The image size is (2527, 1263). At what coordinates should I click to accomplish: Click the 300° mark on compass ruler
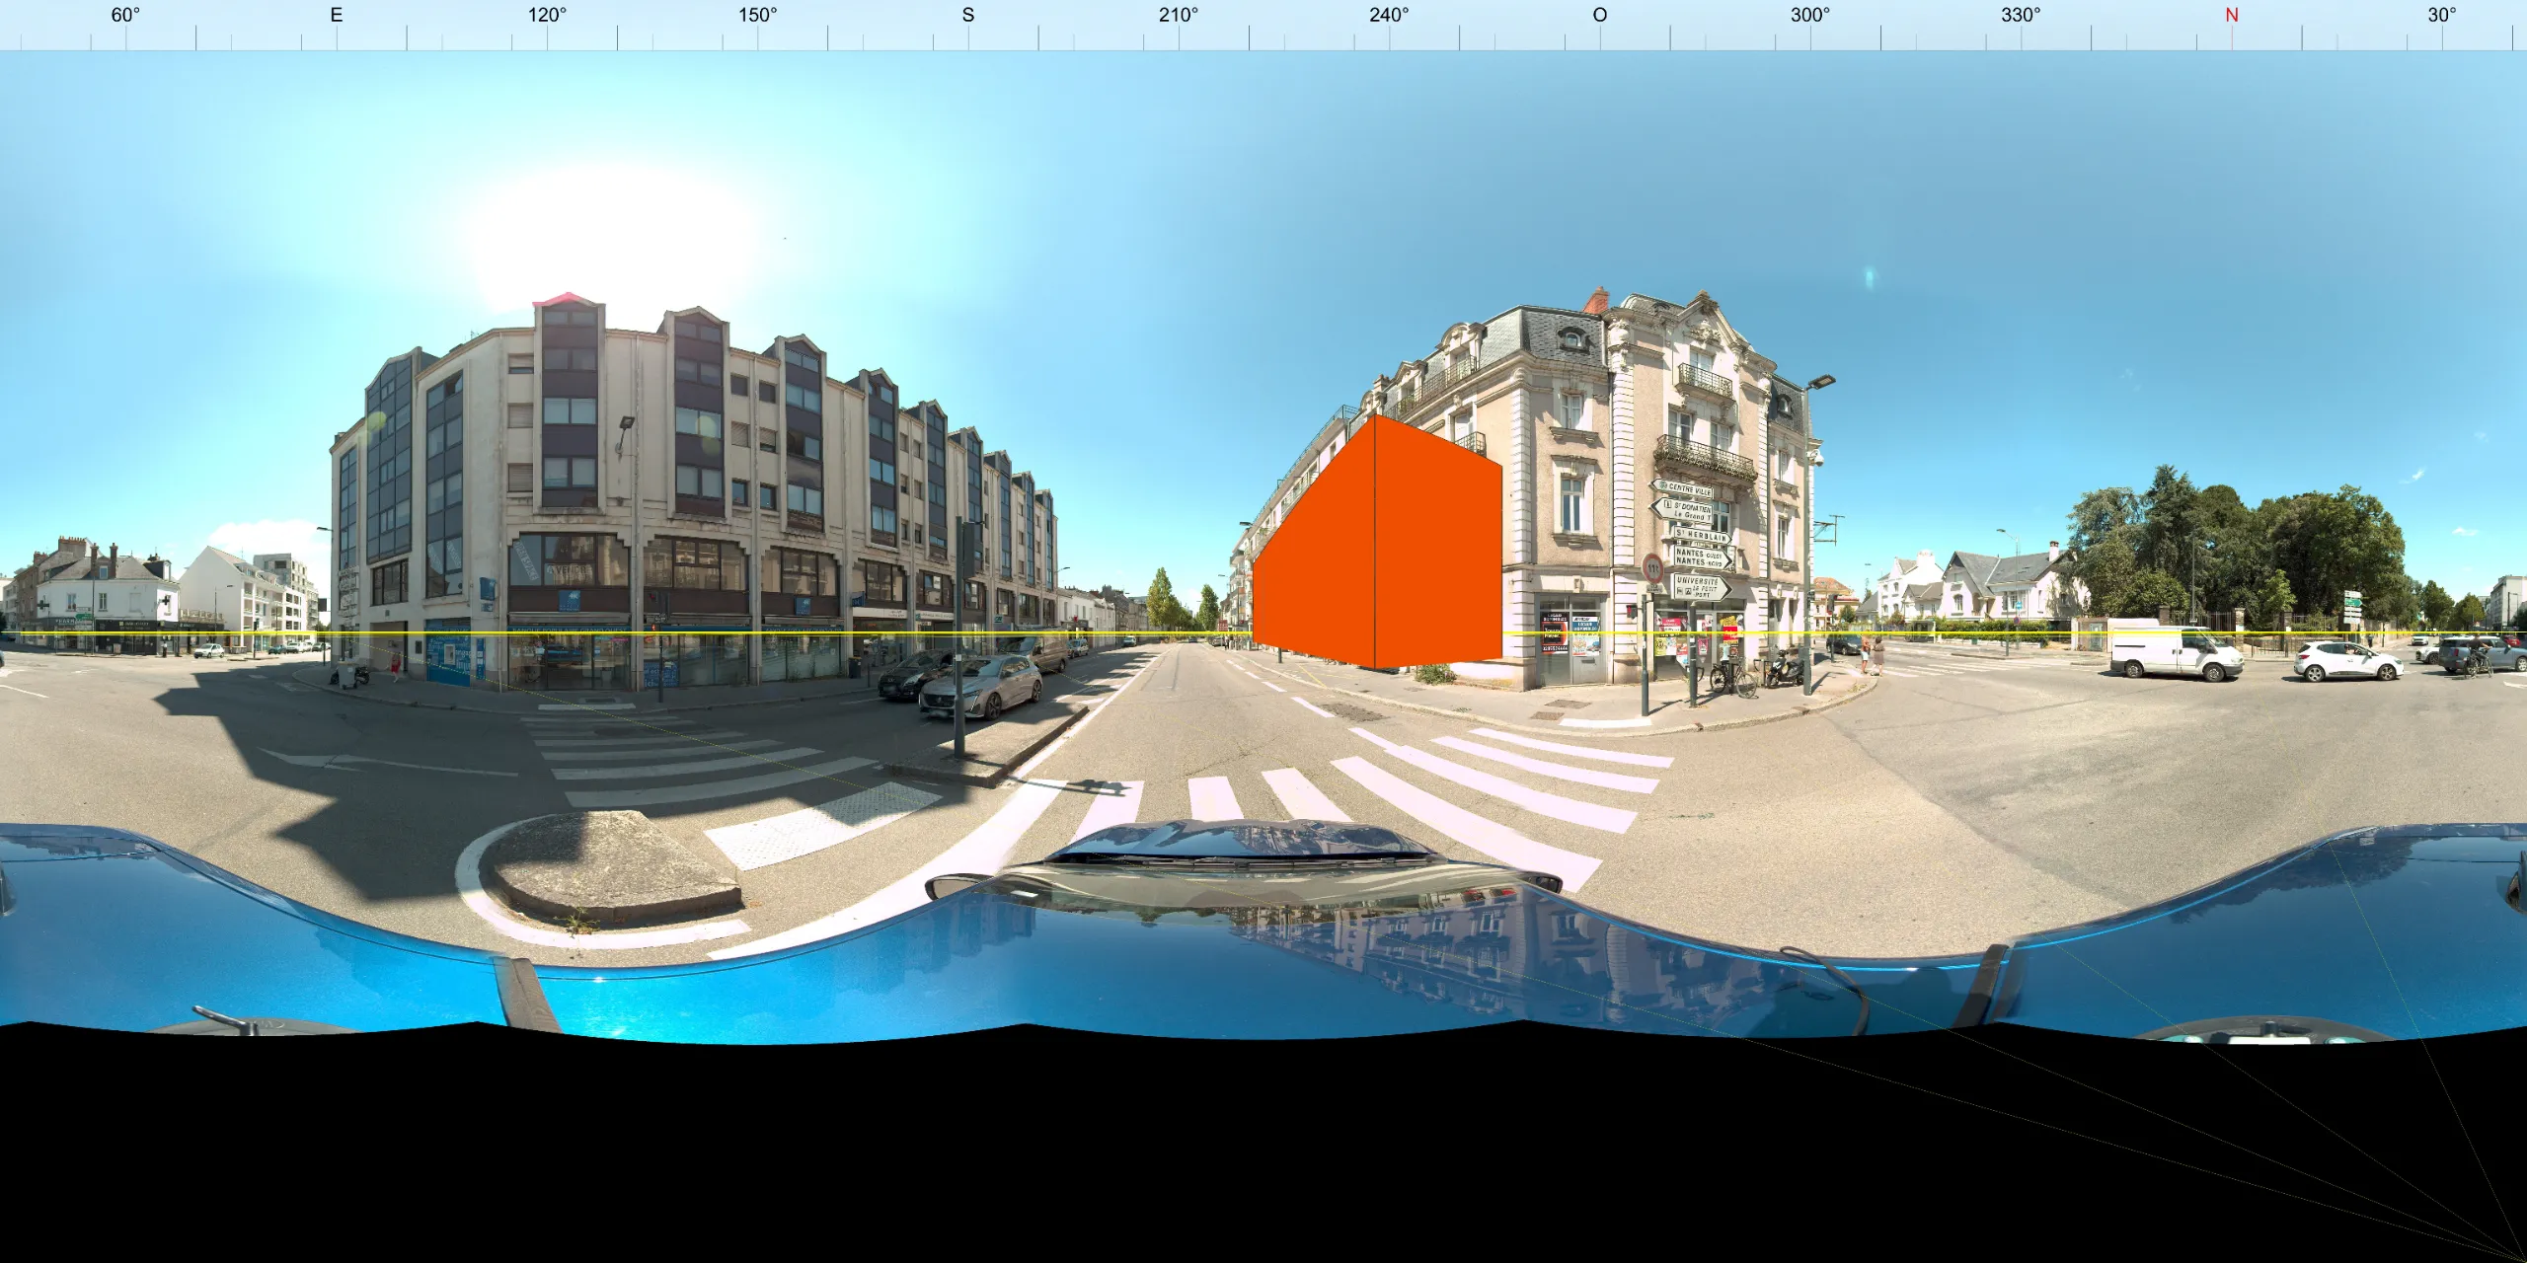click(x=1810, y=15)
